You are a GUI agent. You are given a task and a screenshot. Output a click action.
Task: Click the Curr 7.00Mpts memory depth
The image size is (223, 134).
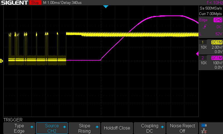click(210, 14)
